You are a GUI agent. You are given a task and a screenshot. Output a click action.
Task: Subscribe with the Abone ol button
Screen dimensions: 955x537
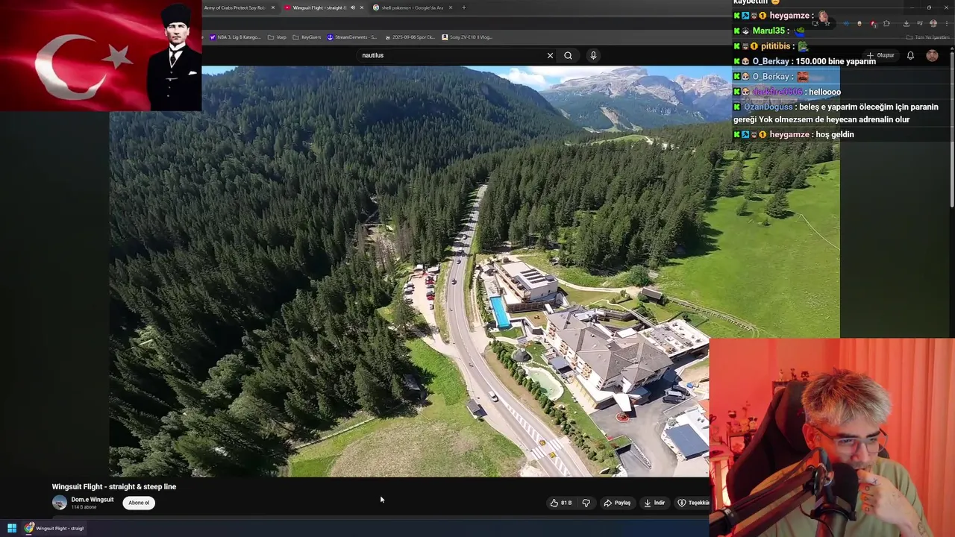[x=139, y=503]
